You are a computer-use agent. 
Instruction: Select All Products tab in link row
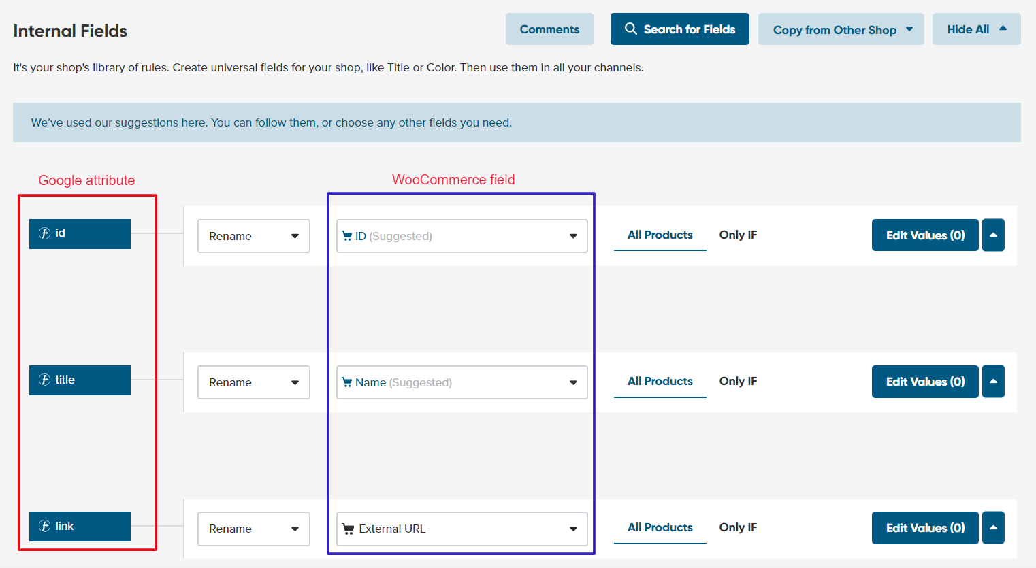660,528
